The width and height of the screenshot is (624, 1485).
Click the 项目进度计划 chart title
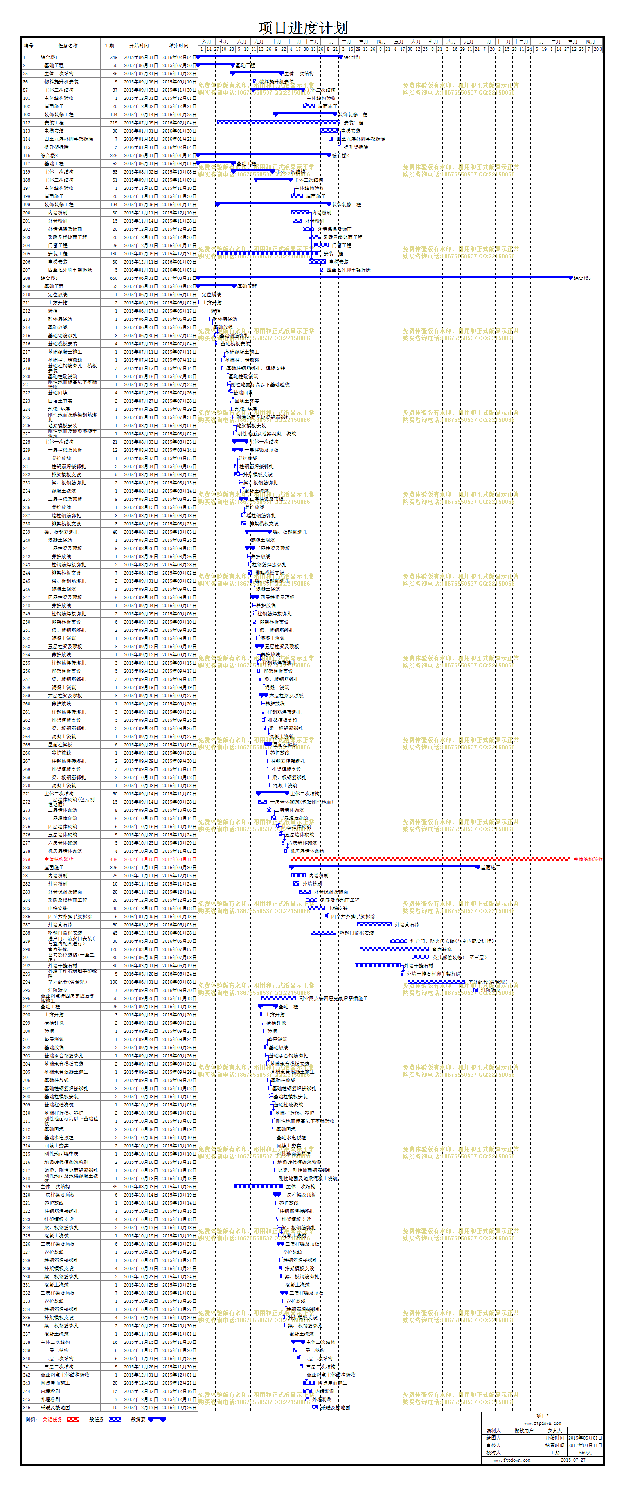[302, 27]
